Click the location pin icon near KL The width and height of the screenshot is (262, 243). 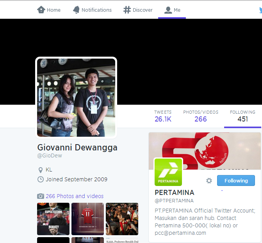point(41,170)
